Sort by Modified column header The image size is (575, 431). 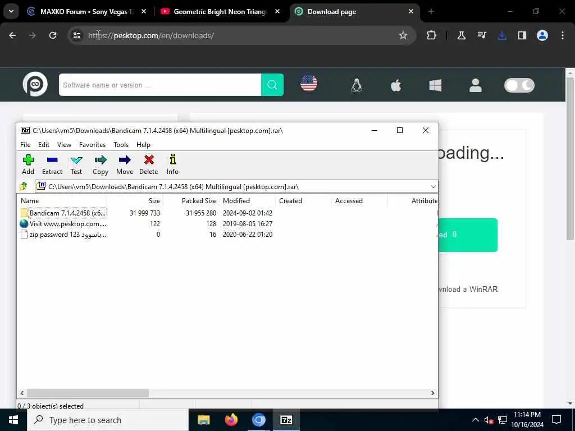click(x=248, y=201)
